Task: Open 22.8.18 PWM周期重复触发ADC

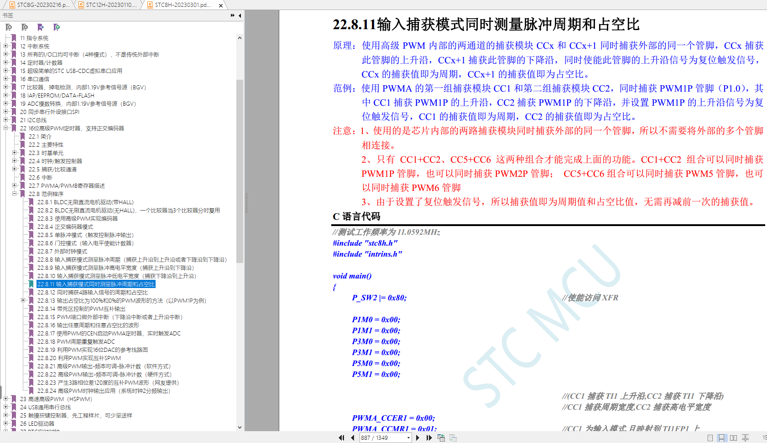Action: 76,341
